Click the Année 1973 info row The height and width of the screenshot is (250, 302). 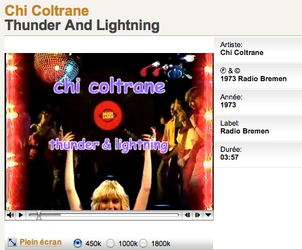click(x=258, y=102)
